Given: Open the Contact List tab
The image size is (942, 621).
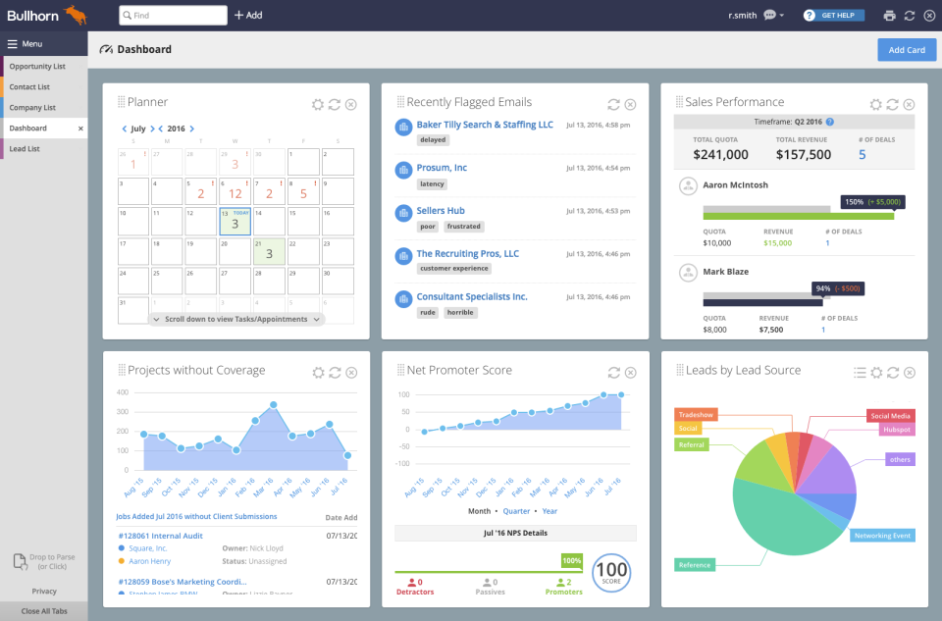Looking at the screenshot, I should pos(44,87).
